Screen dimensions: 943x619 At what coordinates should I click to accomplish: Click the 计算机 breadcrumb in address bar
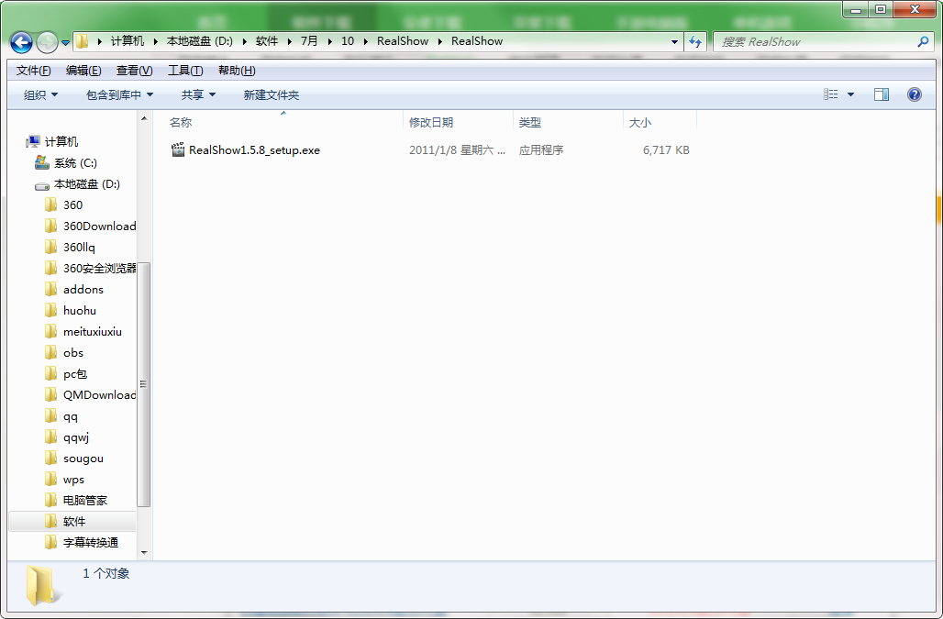click(128, 41)
